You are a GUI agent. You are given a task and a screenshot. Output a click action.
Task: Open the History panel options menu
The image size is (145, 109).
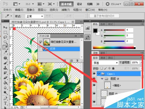81,36
